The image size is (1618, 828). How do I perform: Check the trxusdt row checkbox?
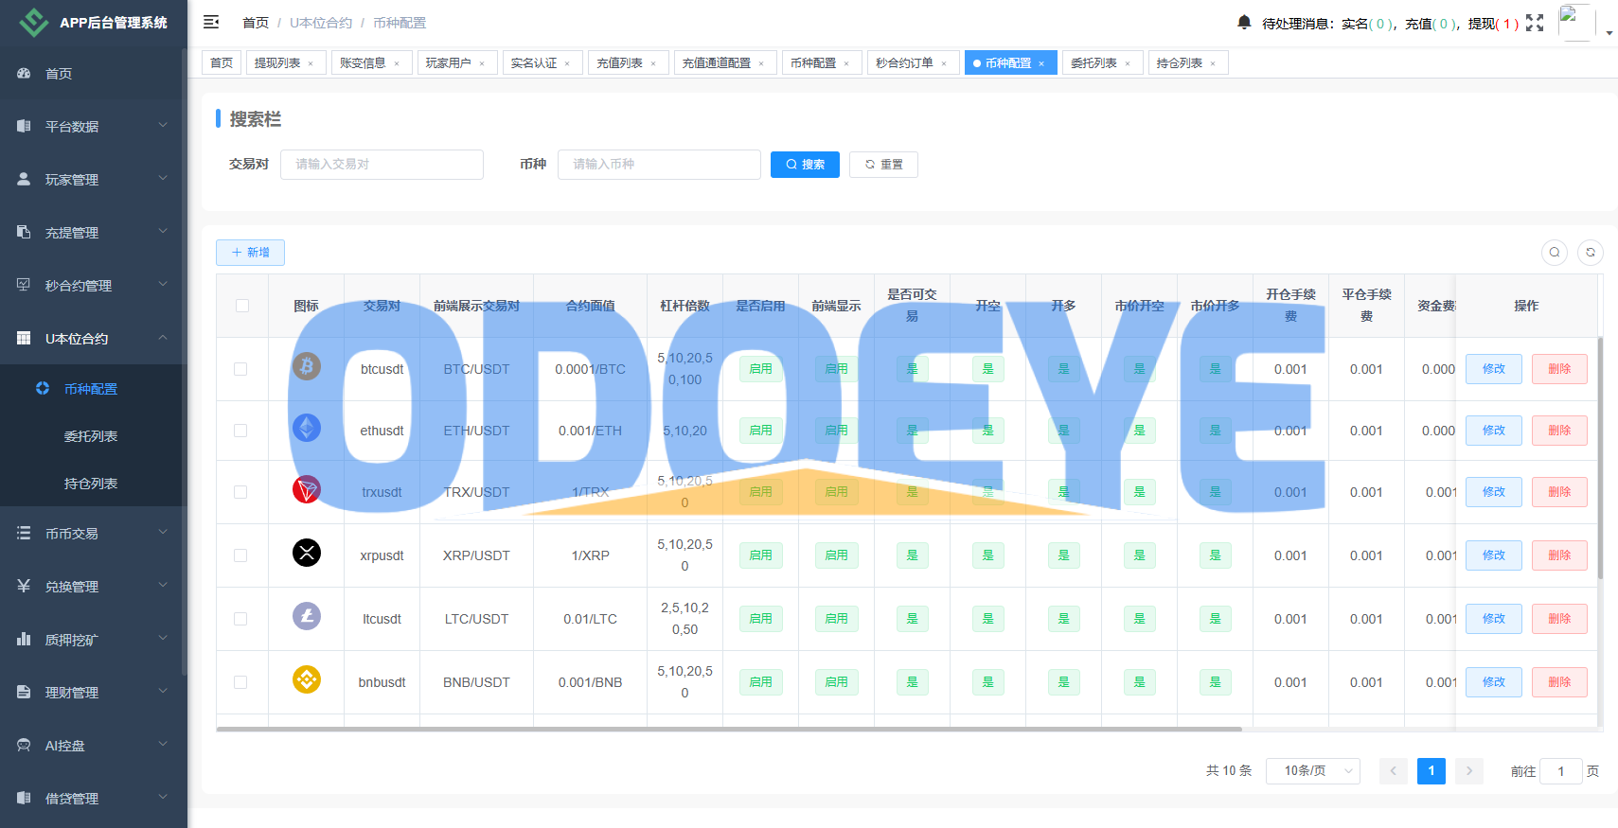coord(240,492)
